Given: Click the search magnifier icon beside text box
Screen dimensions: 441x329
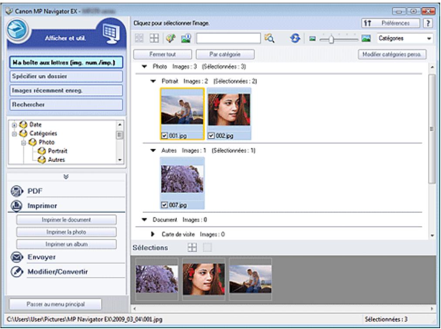Looking at the screenshot, I should pos(269,38).
